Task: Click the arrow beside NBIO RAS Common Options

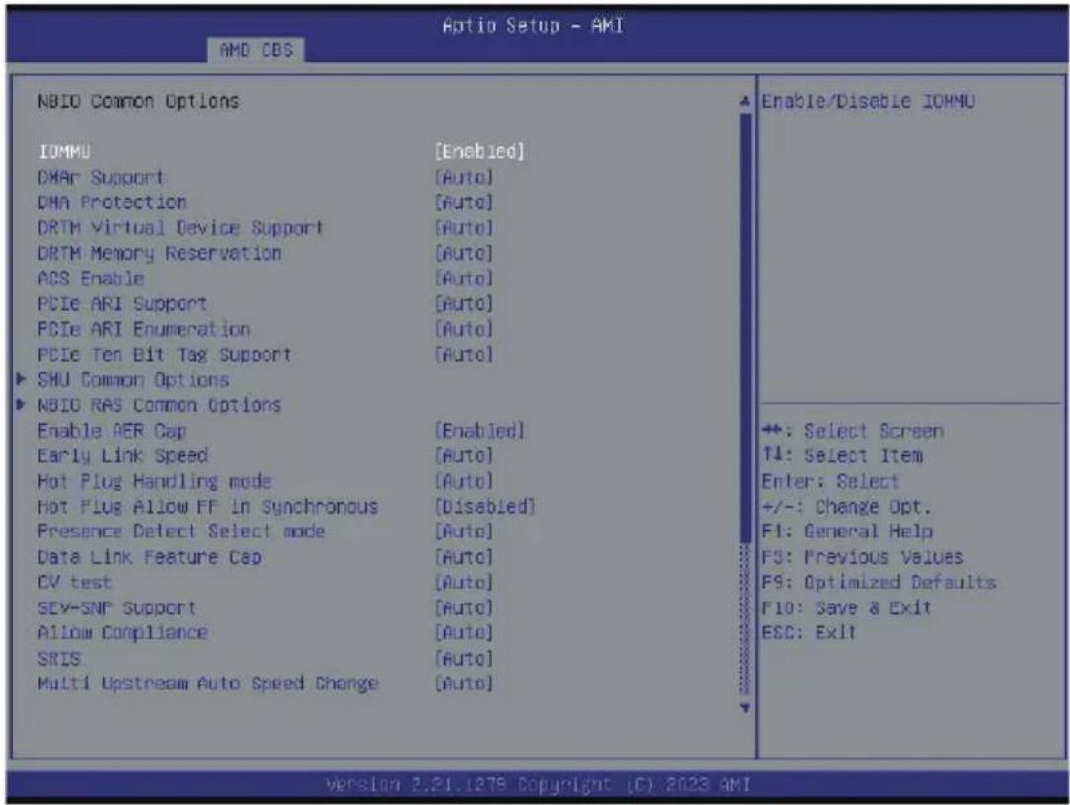Action: tap(21, 404)
